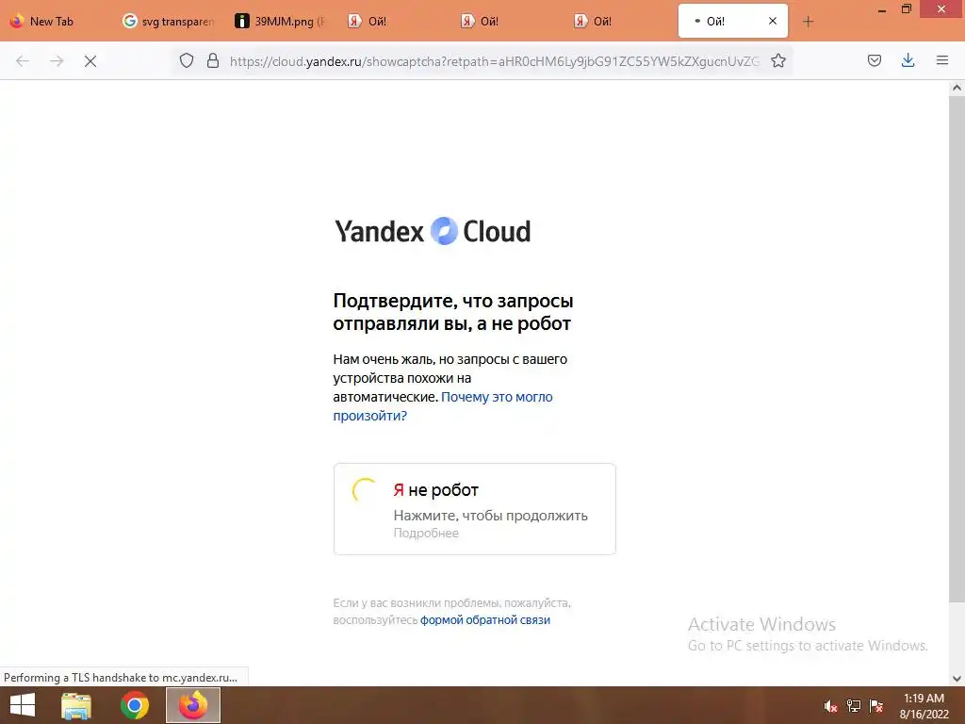Screen dimensions: 965x724
Task: Open the Firefox hamburger menu
Action: (942, 60)
